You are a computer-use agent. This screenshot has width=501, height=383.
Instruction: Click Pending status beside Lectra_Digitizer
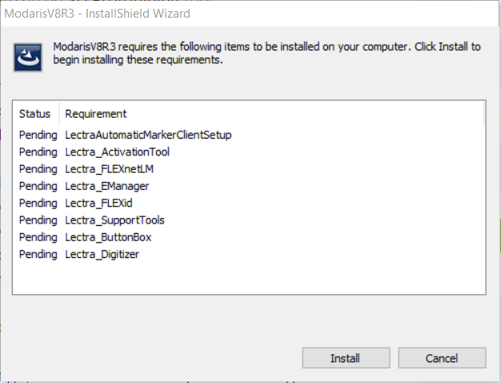coord(38,255)
